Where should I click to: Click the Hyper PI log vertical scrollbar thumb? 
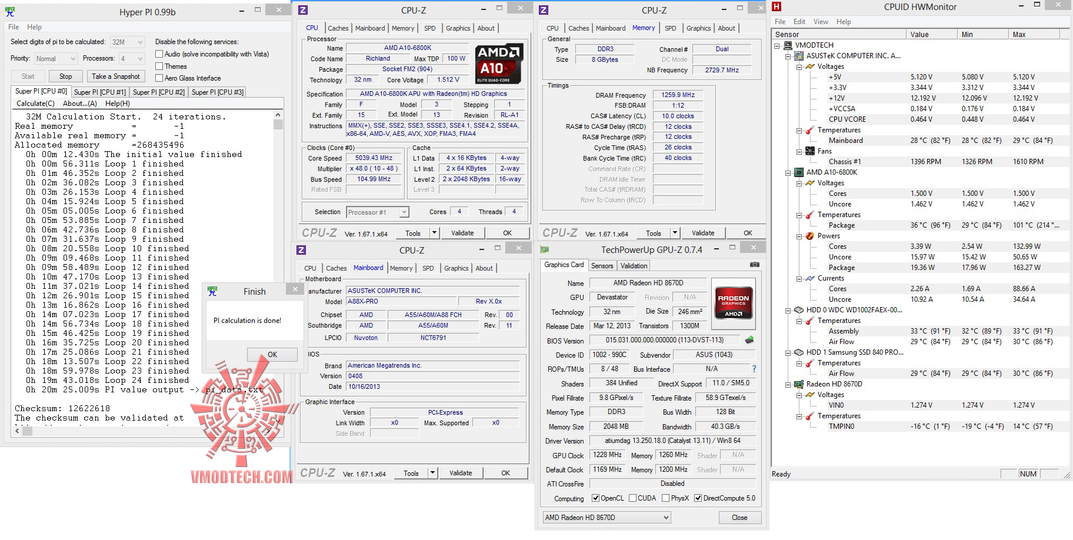[278, 125]
